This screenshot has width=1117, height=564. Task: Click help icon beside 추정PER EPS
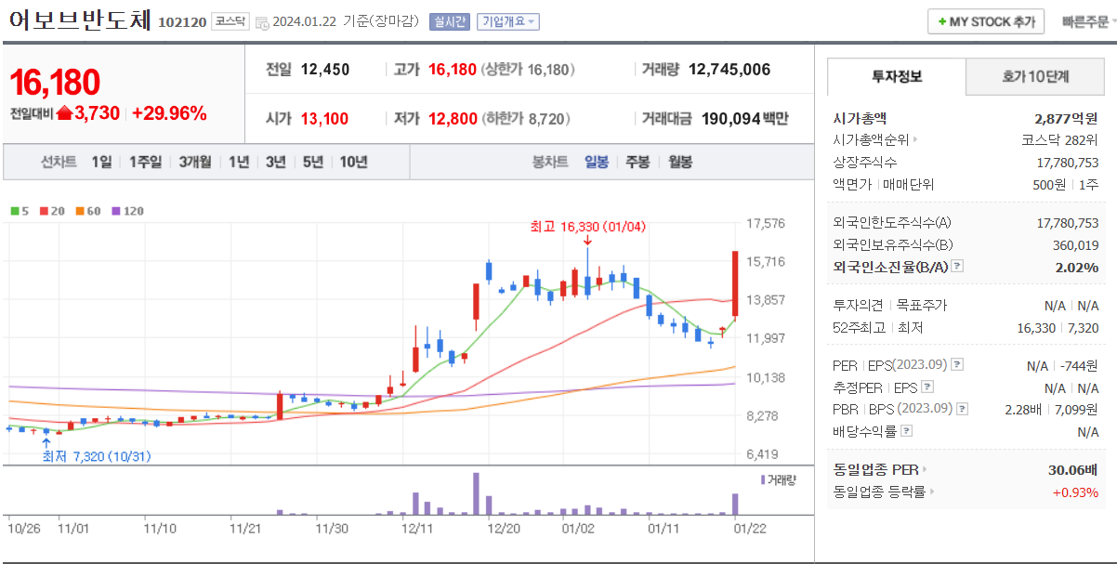tap(926, 387)
